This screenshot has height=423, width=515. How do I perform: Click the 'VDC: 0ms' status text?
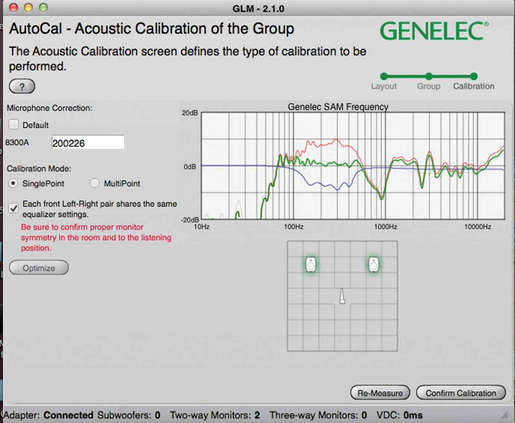(x=400, y=415)
